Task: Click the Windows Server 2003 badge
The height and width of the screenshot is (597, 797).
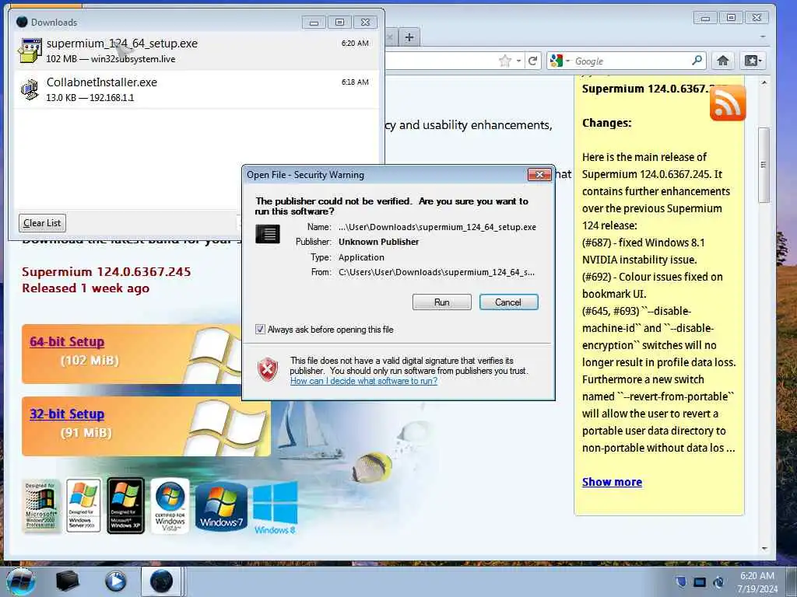Action: pyautogui.click(x=83, y=505)
